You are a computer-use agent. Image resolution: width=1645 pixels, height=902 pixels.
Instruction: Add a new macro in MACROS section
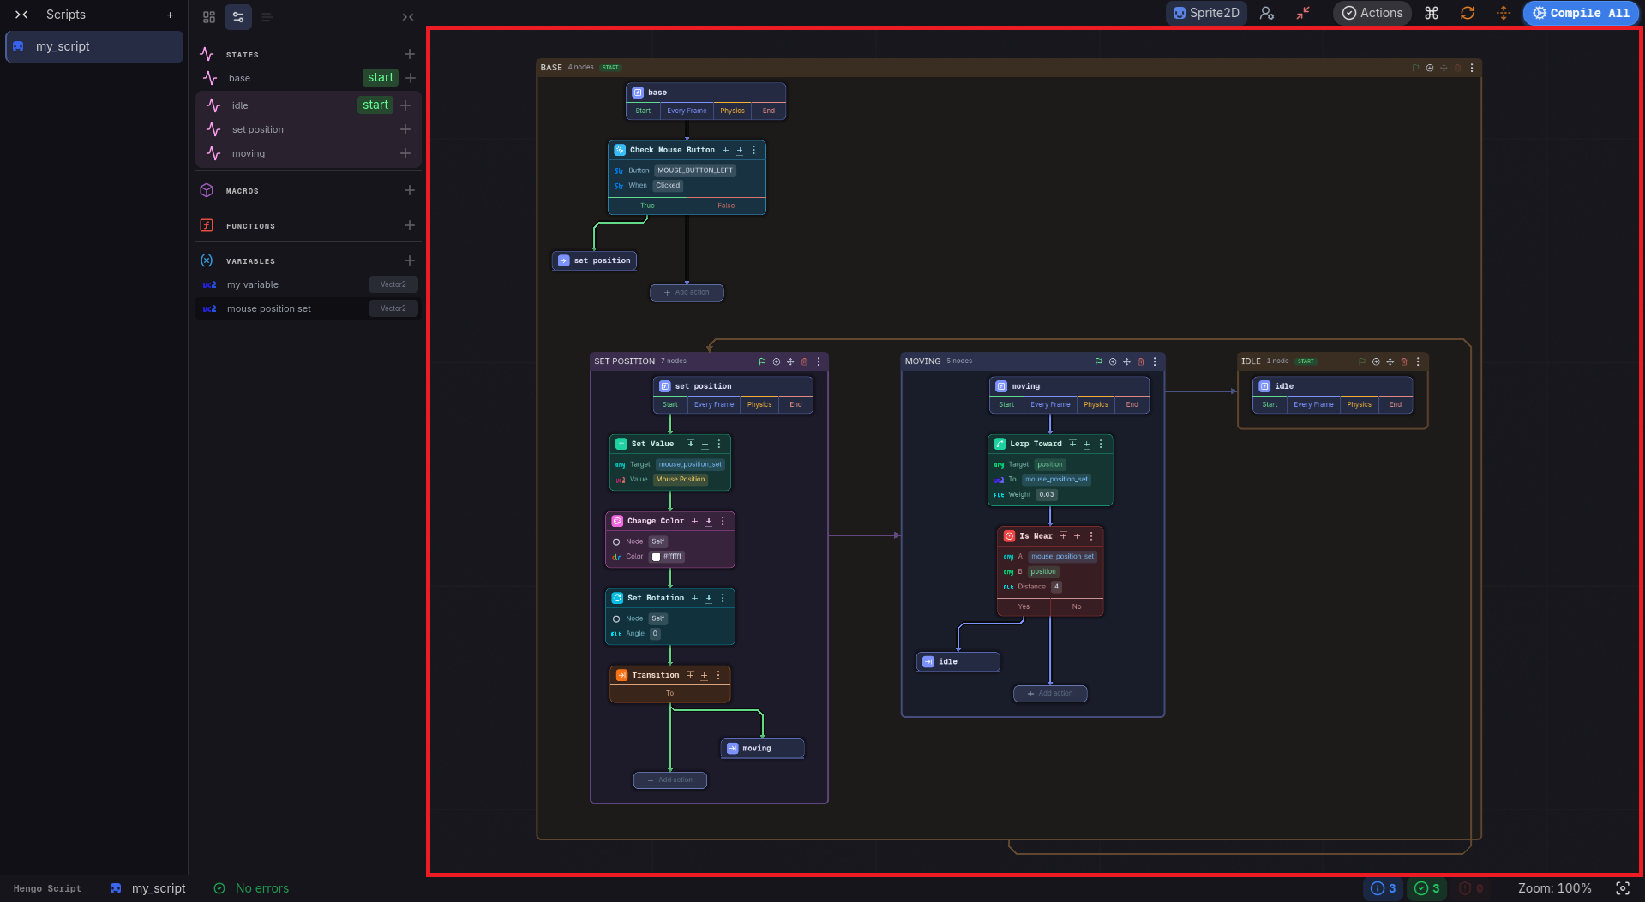pos(410,190)
